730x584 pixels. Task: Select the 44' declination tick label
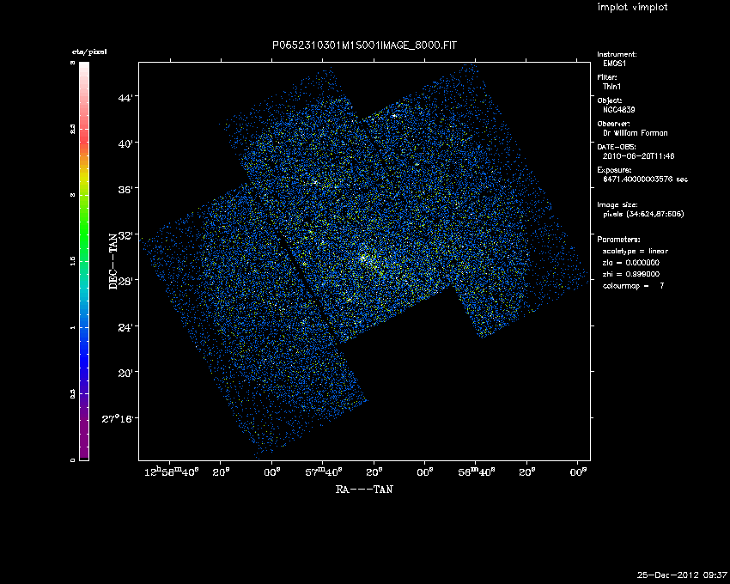pyautogui.click(x=125, y=98)
